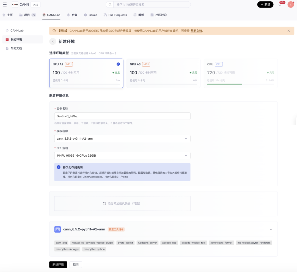
Task: Click the blue info icon for 持久化存储说明
Action: (59, 167)
